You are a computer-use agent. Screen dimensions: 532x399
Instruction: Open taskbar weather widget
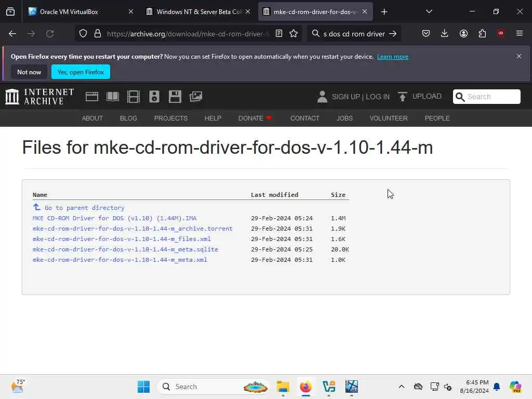coord(18,386)
